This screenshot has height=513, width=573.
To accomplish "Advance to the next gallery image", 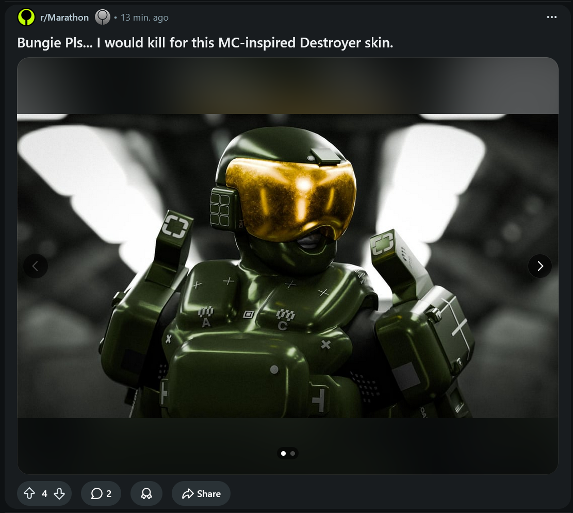I will [x=540, y=266].
